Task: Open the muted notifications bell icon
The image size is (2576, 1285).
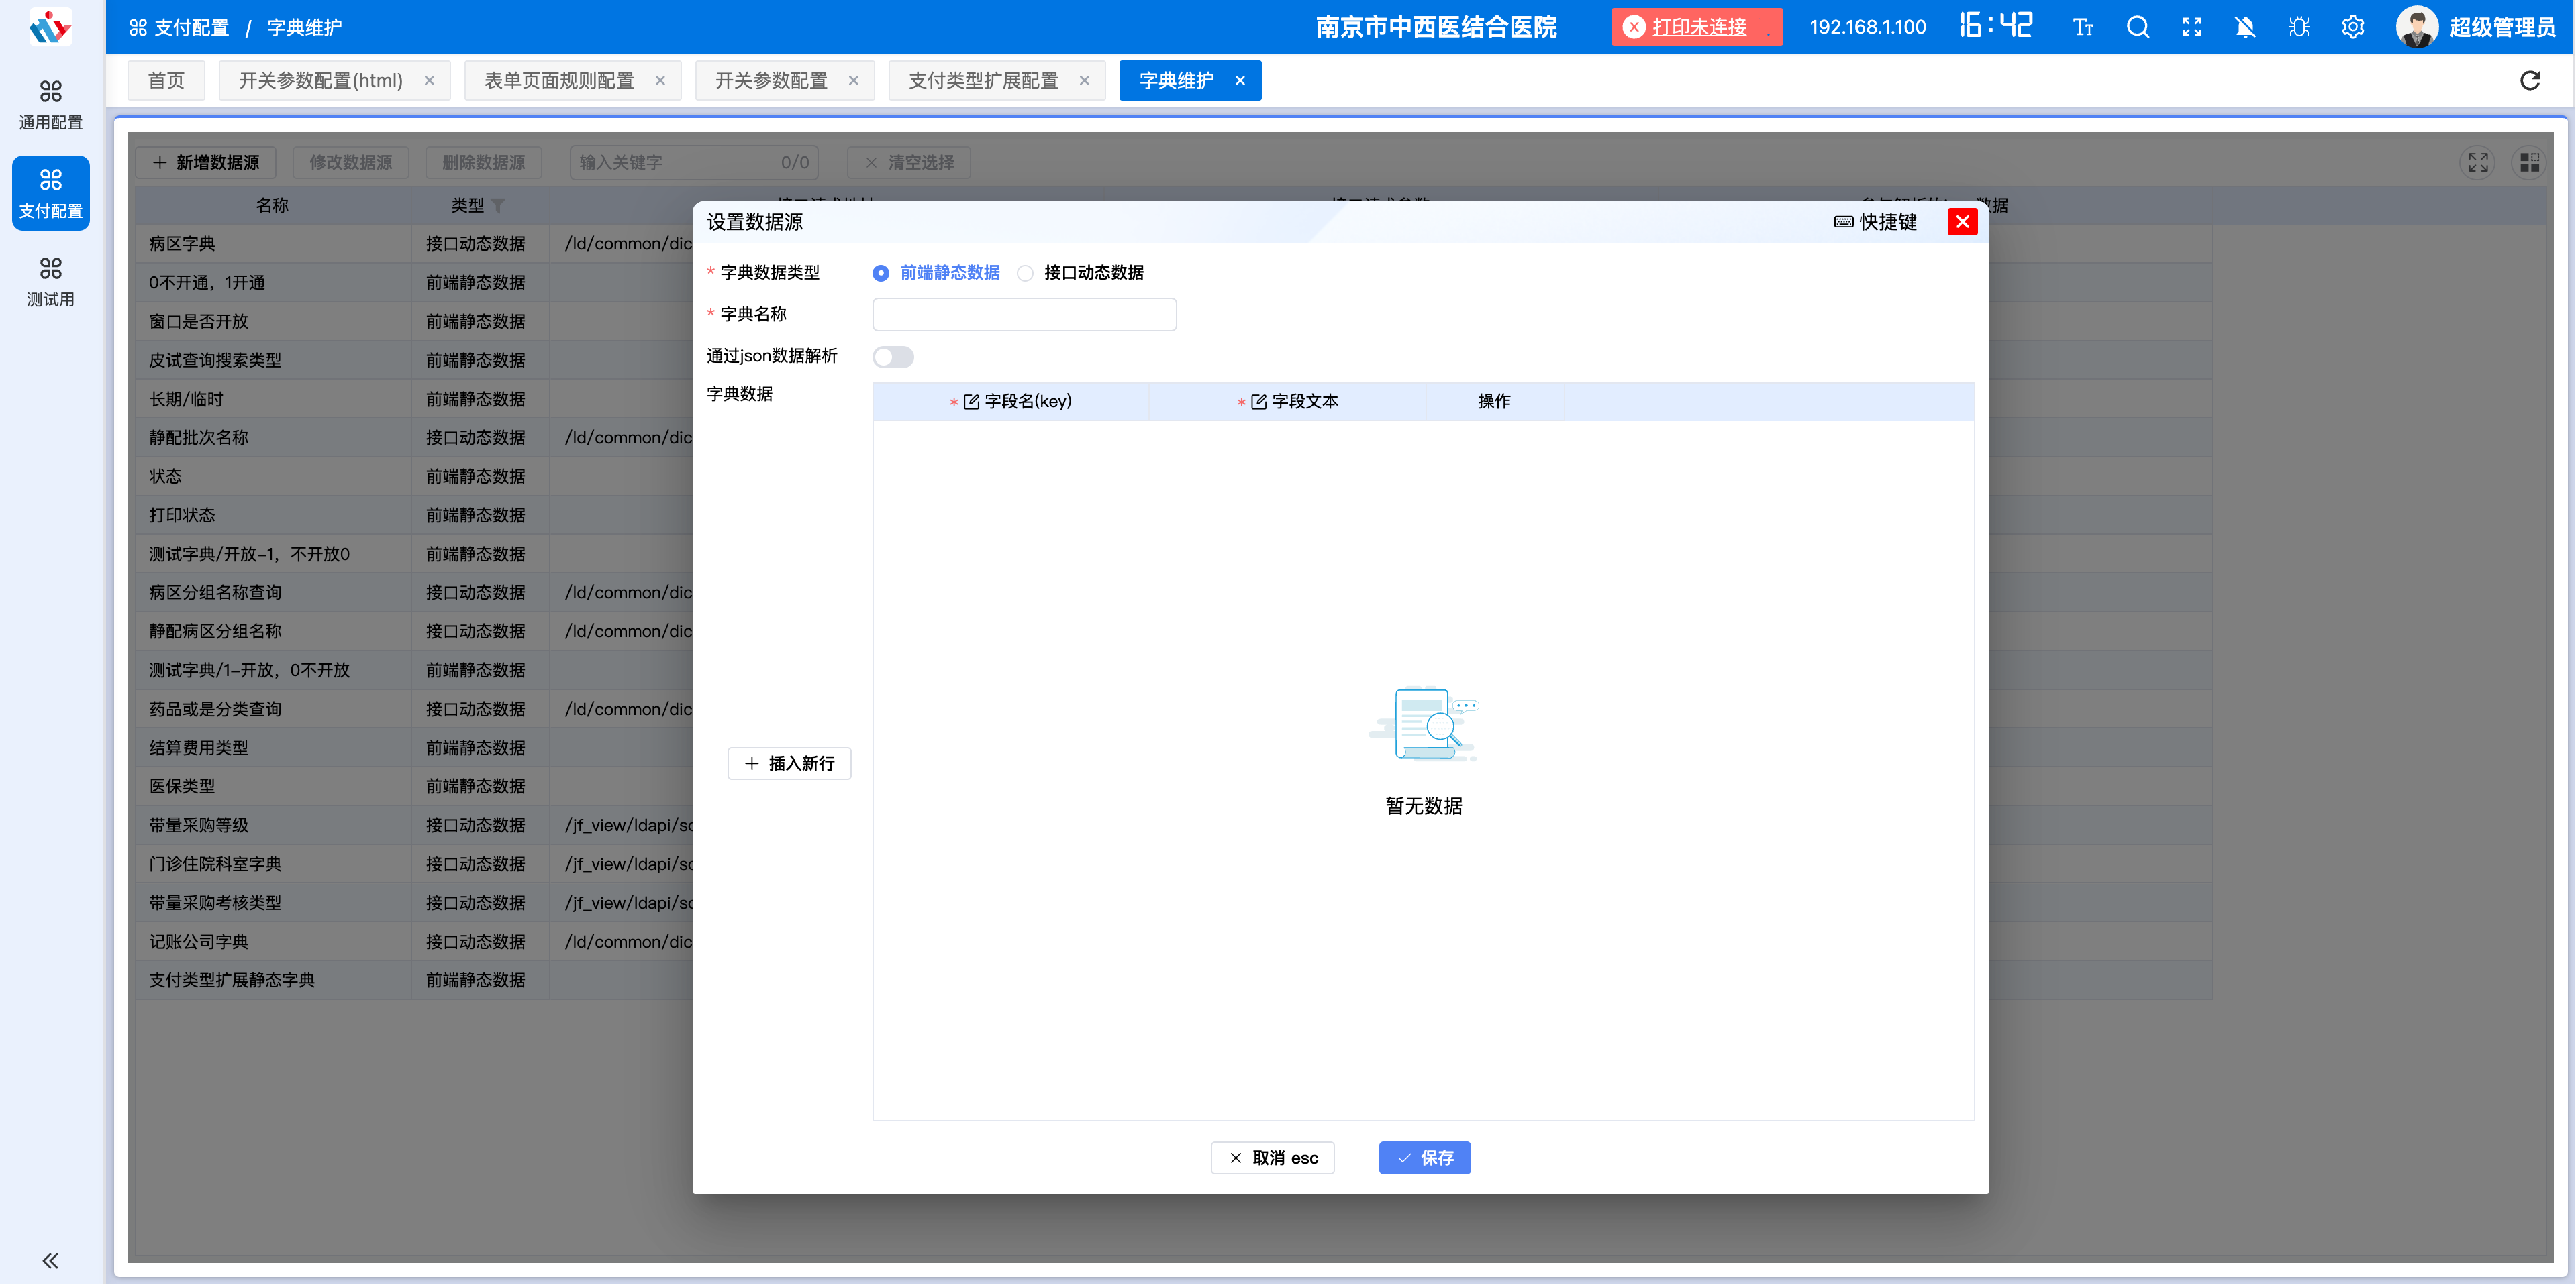Action: point(2245,27)
